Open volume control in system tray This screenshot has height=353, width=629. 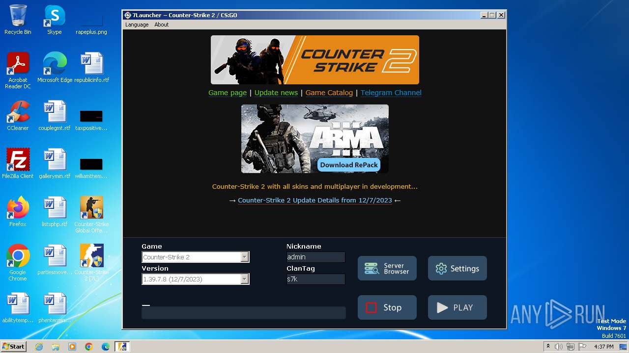[x=559, y=347]
